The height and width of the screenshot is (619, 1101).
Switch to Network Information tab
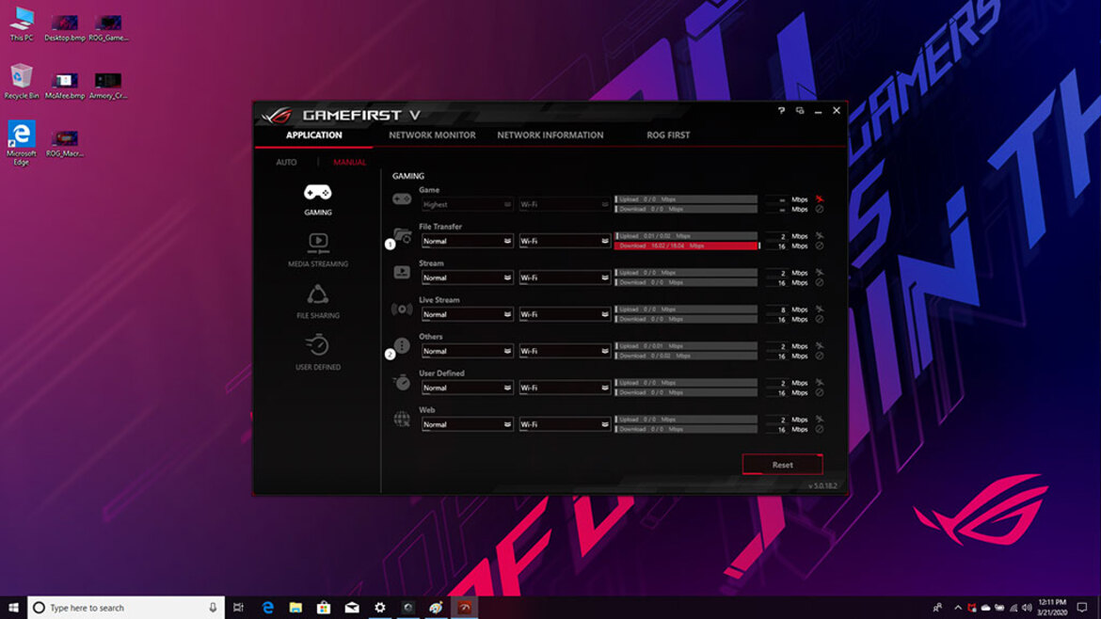(550, 135)
